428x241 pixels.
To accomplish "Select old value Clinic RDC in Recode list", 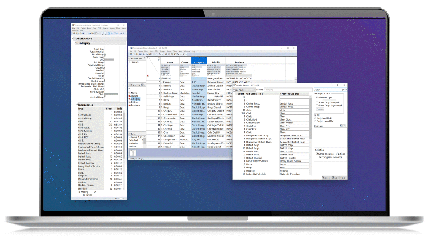I will (252, 129).
